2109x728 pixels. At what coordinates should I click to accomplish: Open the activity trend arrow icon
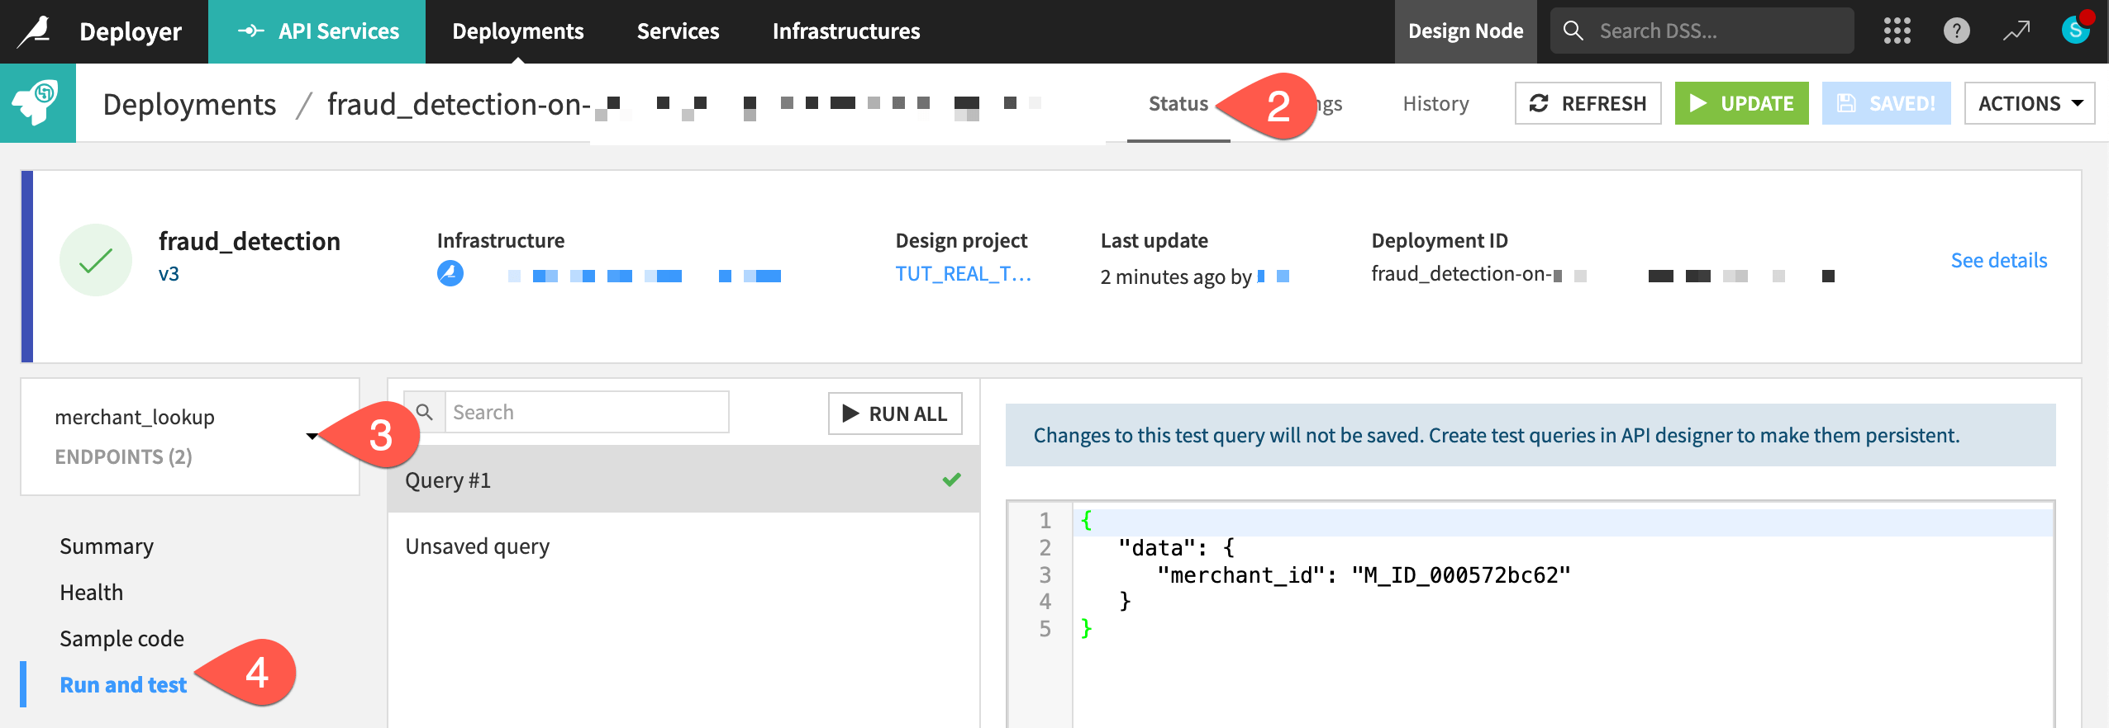2016,31
